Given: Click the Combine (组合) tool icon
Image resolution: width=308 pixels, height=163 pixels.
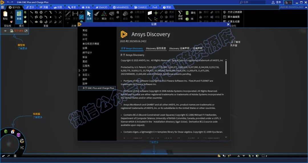Looking at the screenshot, I should 125,14.
